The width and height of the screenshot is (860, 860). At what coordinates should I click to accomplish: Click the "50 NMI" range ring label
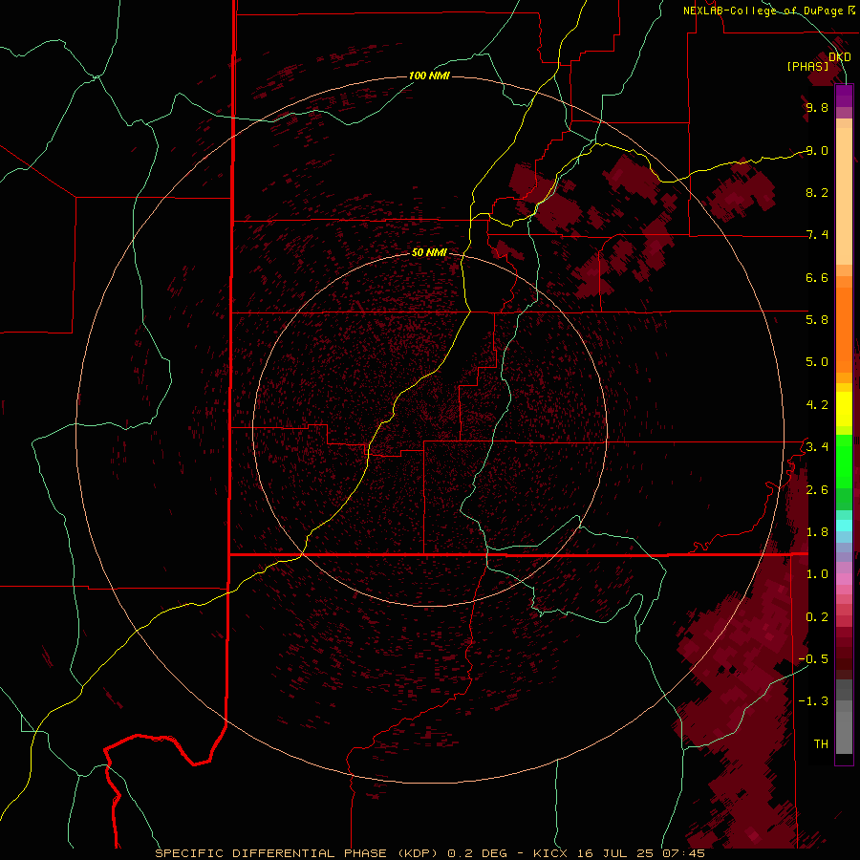coord(429,252)
